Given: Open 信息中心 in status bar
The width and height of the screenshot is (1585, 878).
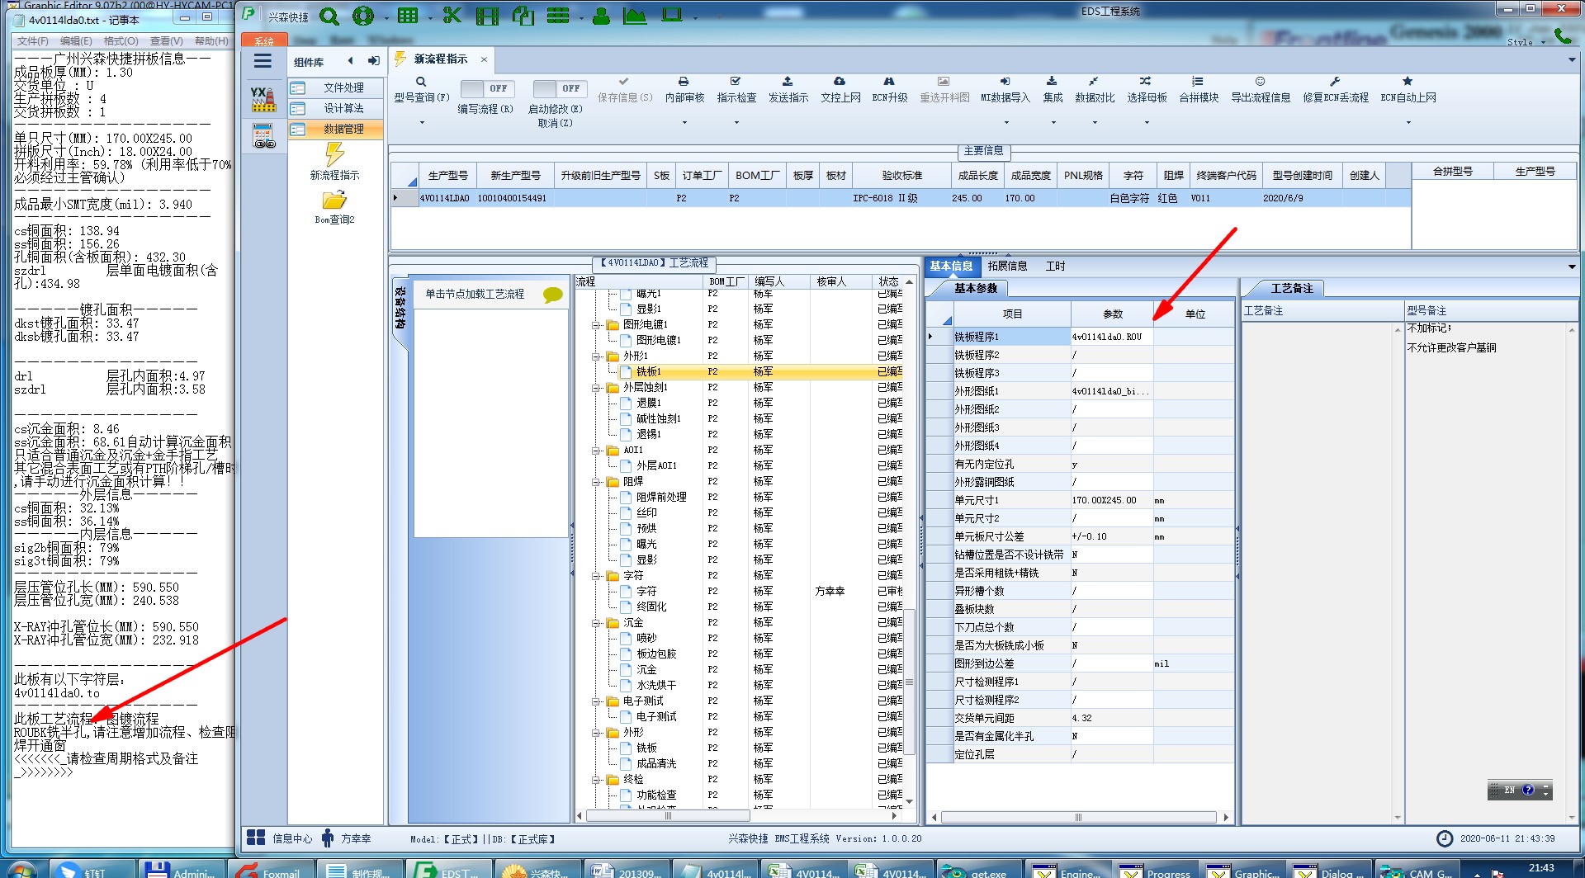Looking at the screenshot, I should [280, 838].
